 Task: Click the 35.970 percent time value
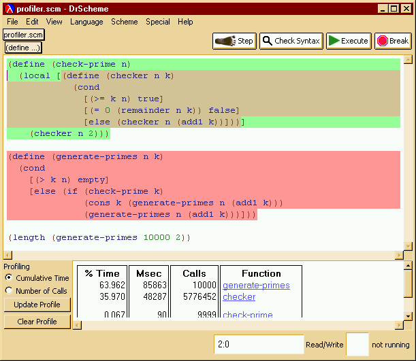pos(112,296)
